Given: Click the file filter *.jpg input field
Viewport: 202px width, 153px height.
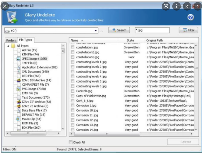Looking at the screenshot, I should (152, 30).
